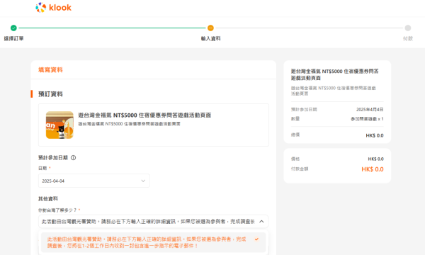The width and height of the screenshot is (425, 255).
Task: Click the checkmark on selected option
Action: click(256, 239)
